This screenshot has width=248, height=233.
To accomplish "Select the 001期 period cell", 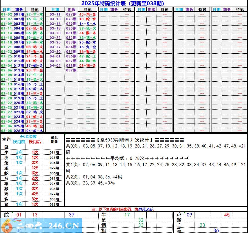I will [x=19, y=14].
